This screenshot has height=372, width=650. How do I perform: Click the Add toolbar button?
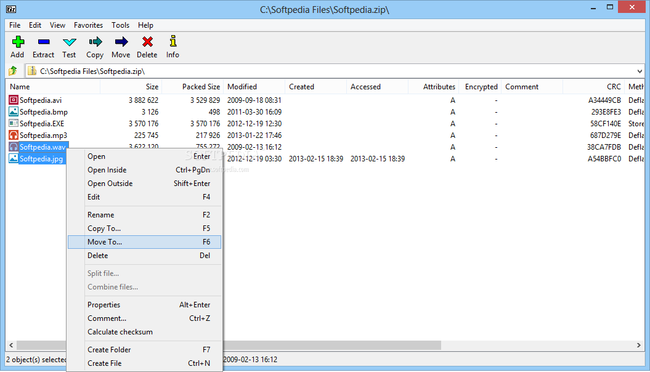(x=17, y=47)
